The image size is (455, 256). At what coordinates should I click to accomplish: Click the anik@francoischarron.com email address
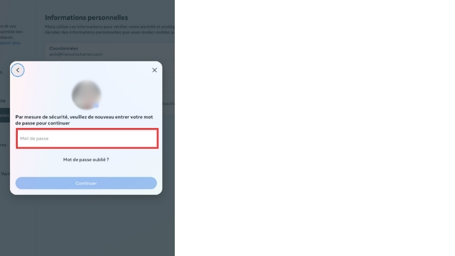(76, 55)
